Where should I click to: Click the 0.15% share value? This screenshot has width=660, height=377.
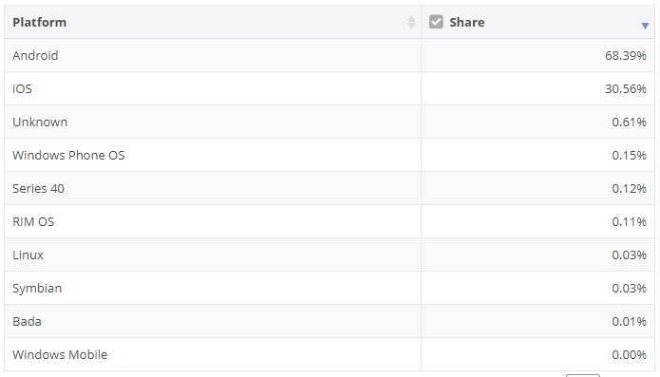(x=629, y=155)
